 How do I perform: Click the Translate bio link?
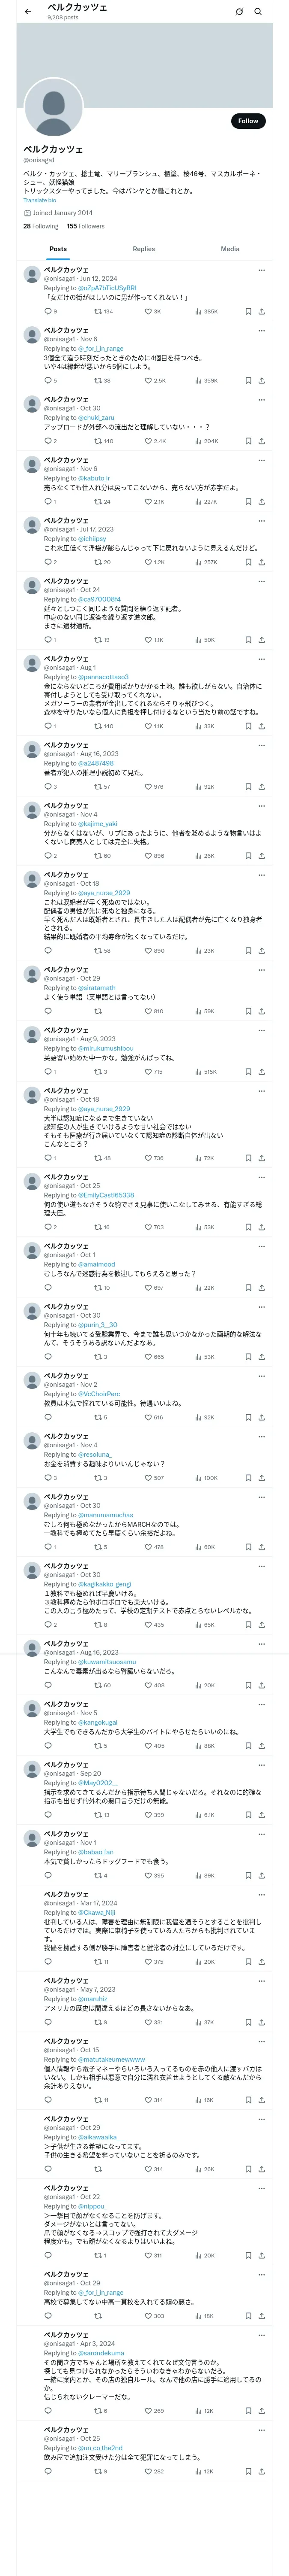click(x=40, y=201)
